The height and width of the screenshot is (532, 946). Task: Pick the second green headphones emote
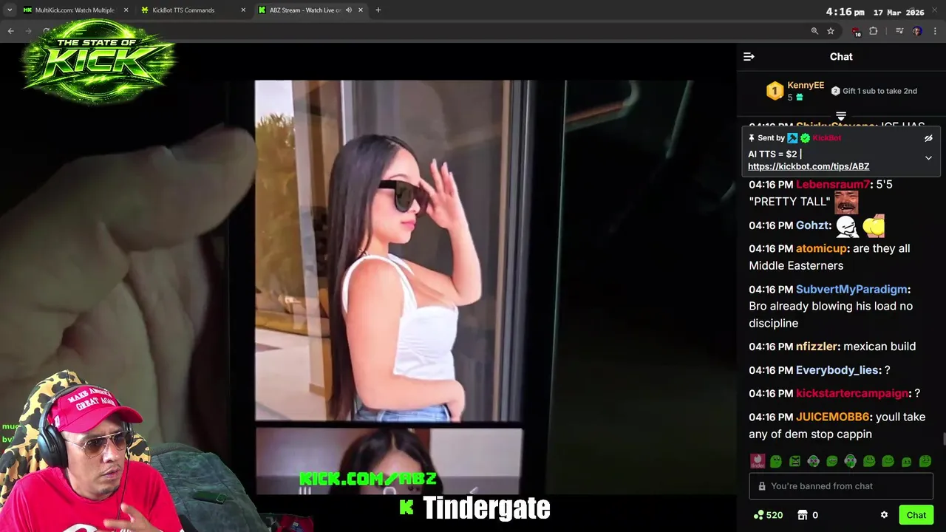point(851,462)
